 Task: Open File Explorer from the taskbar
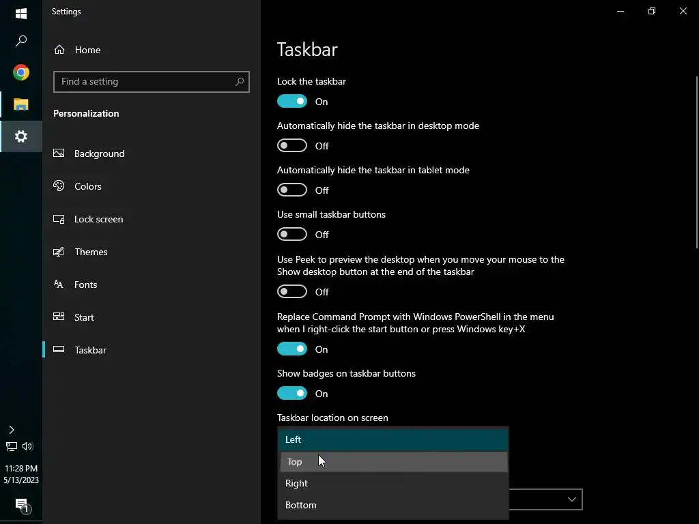pyautogui.click(x=21, y=104)
